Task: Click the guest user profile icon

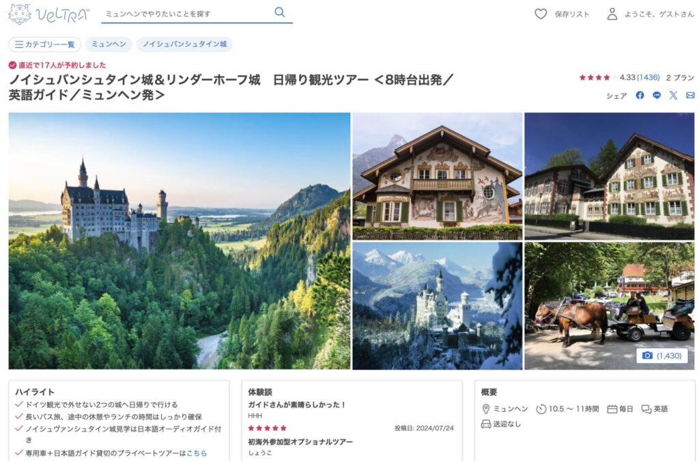Action: (612, 14)
